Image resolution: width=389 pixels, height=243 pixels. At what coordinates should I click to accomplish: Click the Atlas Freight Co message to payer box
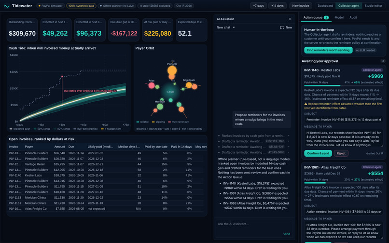(x=343, y=230)
